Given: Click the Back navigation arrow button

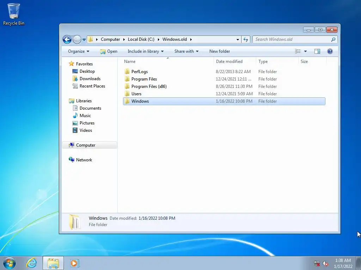Looking at the screenshot, I should pyautogui.click(x=67, y=39).
